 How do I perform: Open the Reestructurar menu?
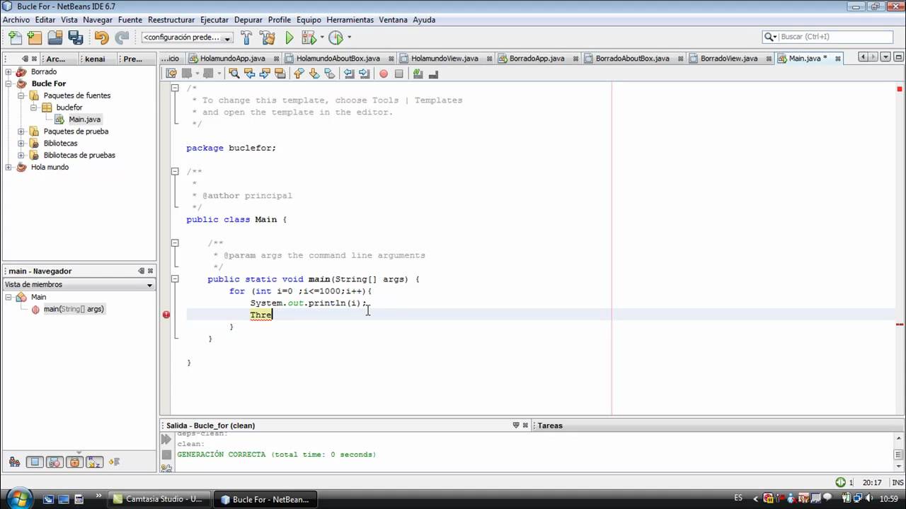171,20
